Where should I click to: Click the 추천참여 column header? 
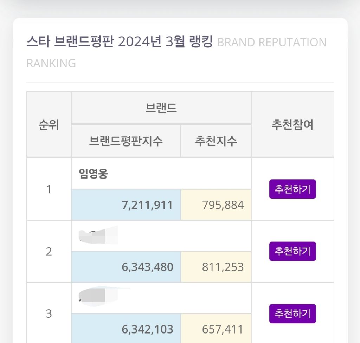292,125
